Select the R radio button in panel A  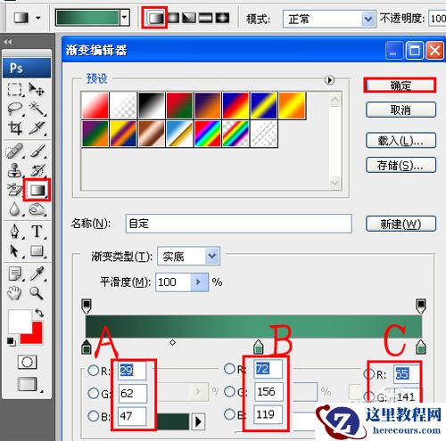[x=94, y=371]
